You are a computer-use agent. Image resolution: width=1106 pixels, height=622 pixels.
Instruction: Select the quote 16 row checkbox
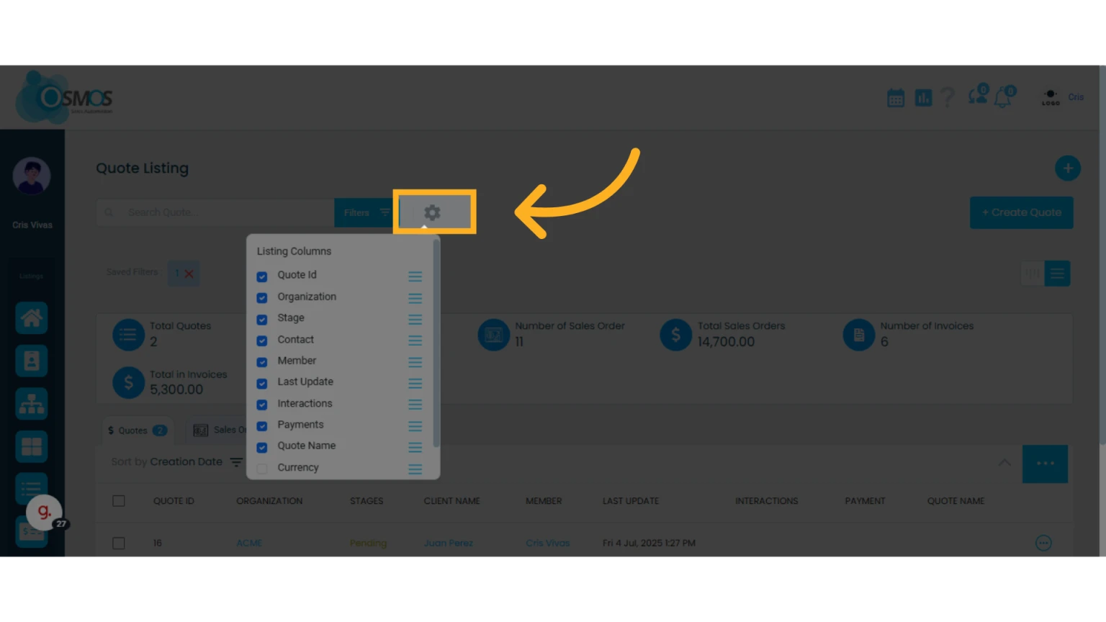coord(119,543)
